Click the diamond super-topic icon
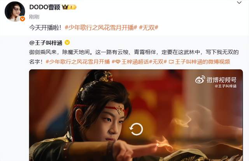The height and width of the screenshot is (161, 249). point(117,62)
